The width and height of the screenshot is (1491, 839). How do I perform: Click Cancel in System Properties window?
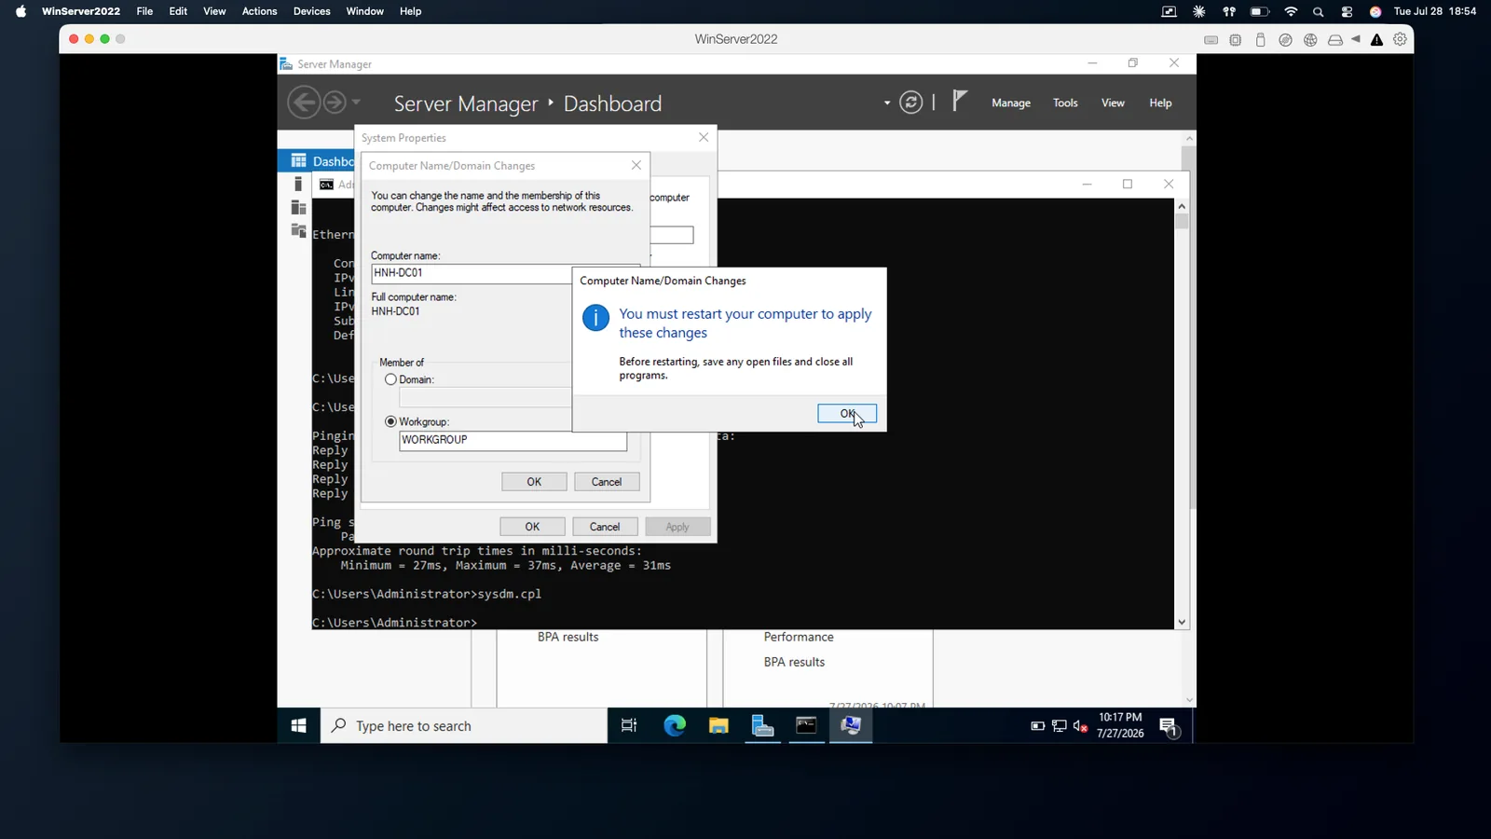coord(605,527)
